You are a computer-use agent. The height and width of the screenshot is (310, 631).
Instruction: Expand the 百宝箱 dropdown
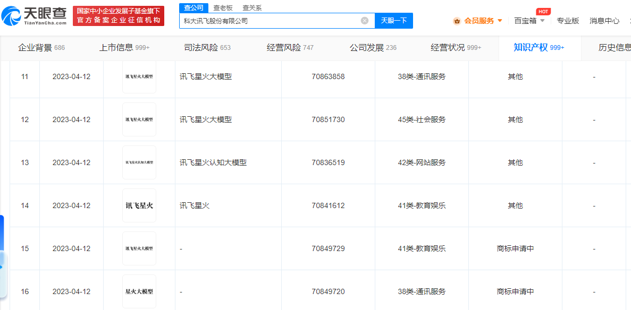[x=542, y=21]
